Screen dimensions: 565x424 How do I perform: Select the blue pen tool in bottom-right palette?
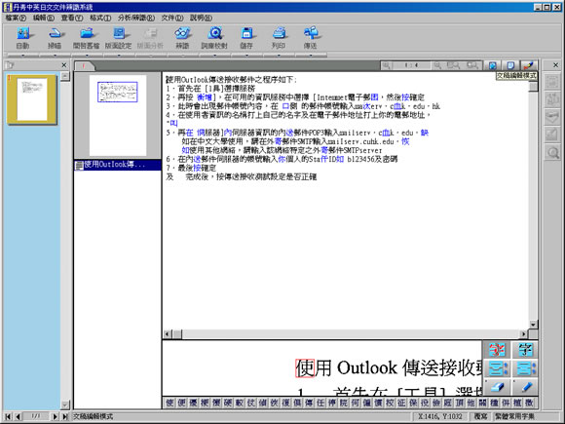click(x=525, y=388)
